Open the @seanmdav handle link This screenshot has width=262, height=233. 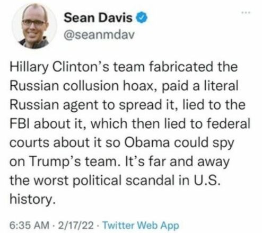[x=99, y=34]
